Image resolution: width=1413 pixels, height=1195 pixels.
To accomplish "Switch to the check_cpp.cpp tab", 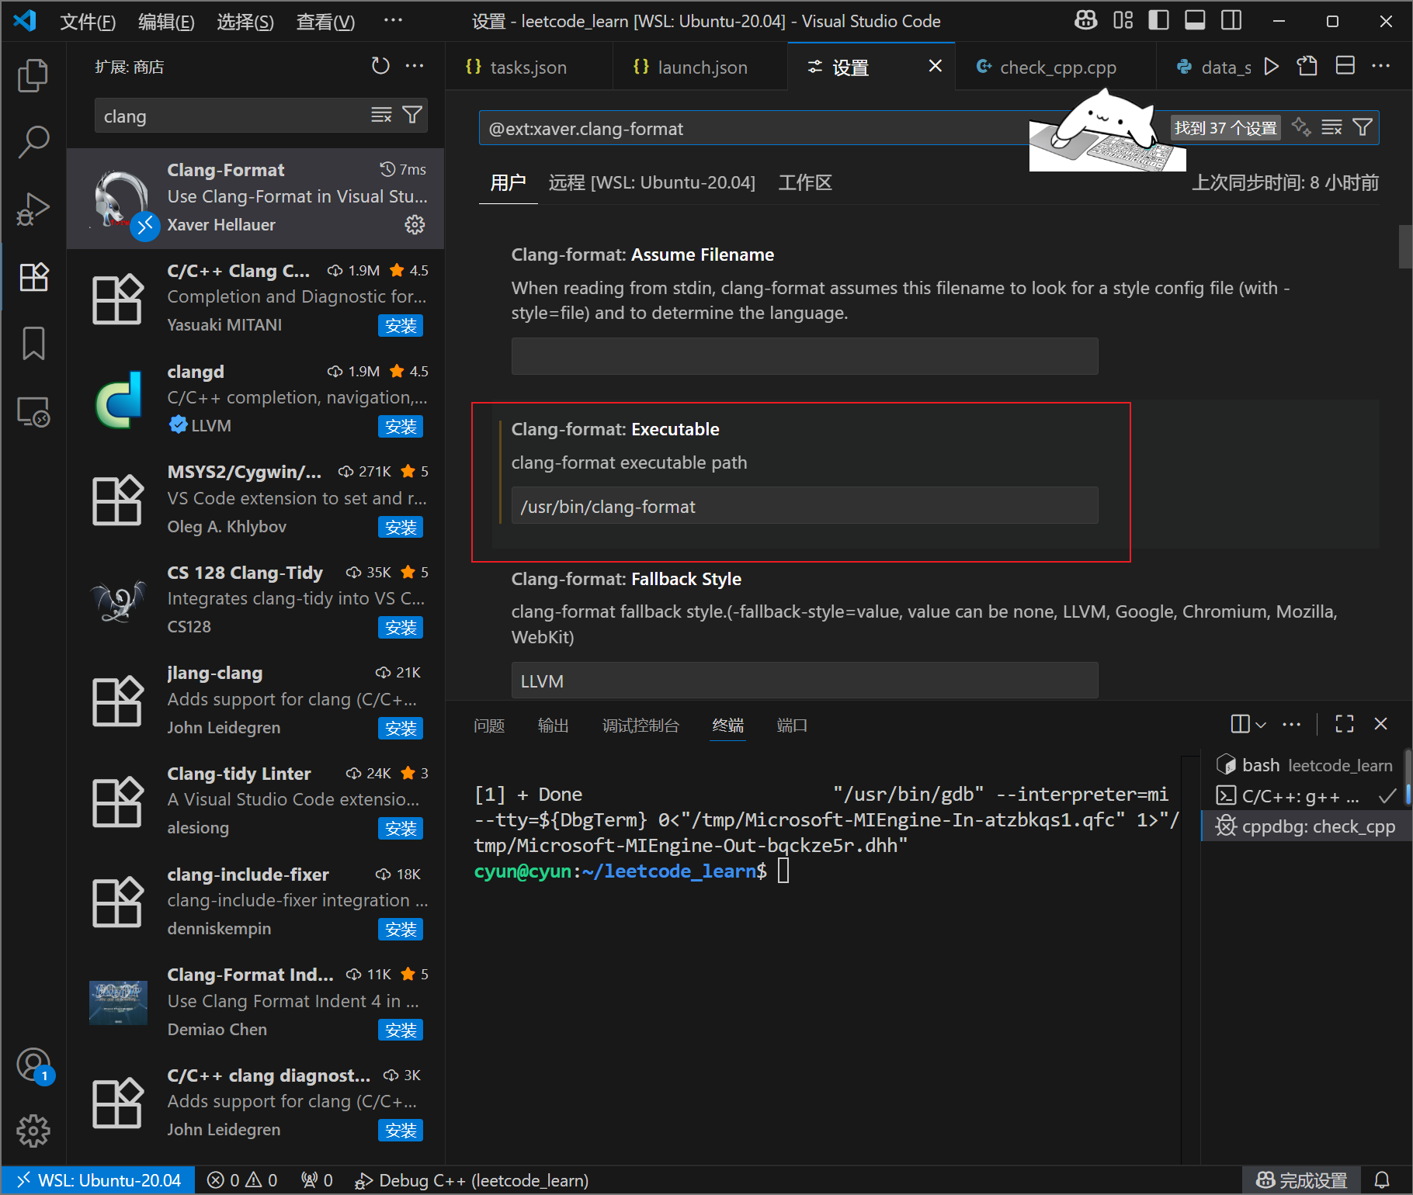I will click(1057, 68).
